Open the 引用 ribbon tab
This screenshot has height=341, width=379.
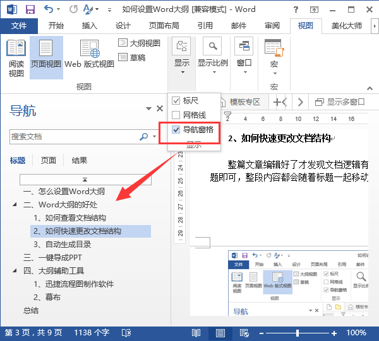tap(205, 26)
